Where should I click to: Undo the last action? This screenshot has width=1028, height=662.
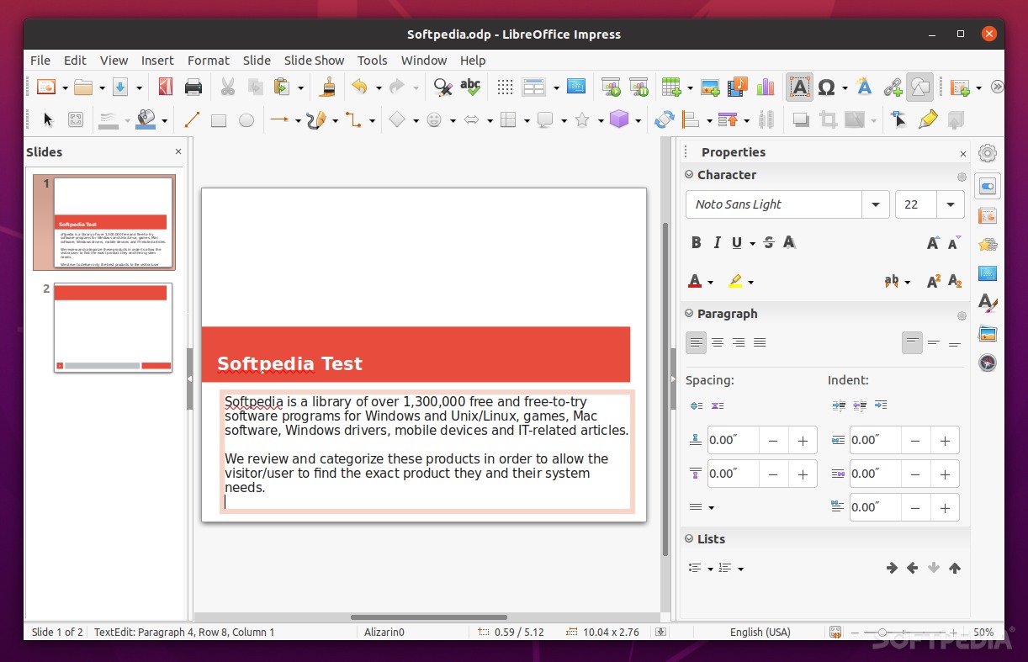(x=360, y=87)
